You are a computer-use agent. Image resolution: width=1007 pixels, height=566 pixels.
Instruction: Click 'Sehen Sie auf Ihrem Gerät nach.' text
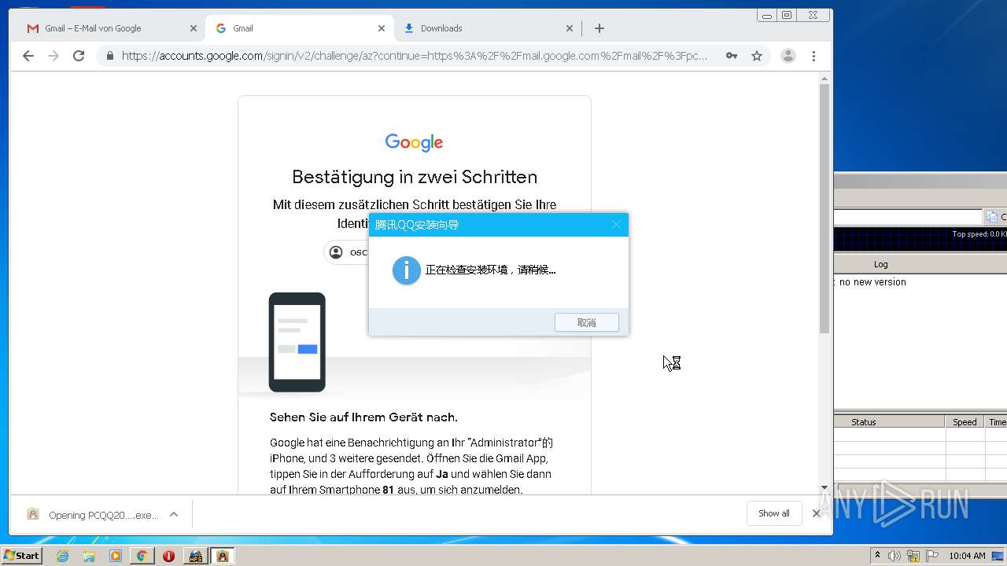pyautogui.click(x=363, y=417)
